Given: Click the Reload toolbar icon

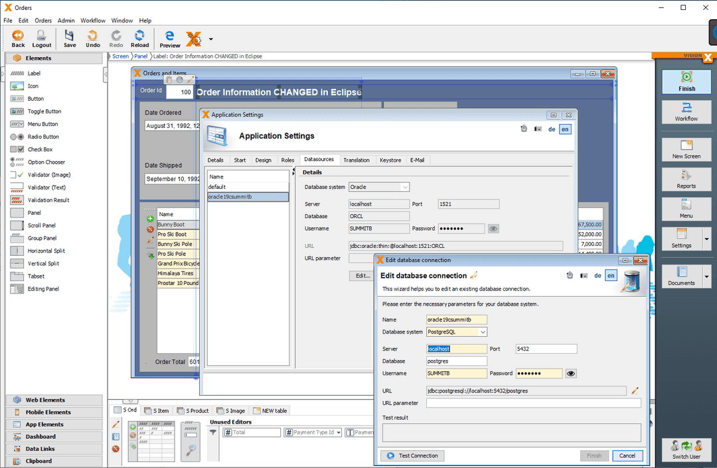Looking at the screenshot, I should coord(139,38).
